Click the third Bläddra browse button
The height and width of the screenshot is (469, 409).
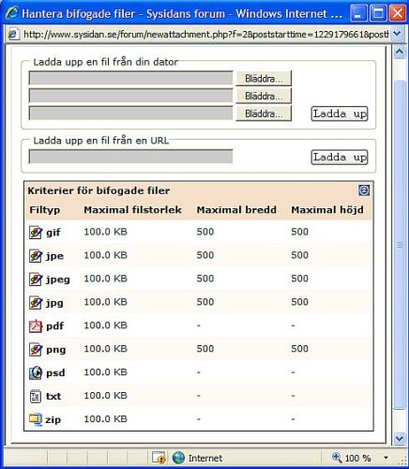(264, 113)
